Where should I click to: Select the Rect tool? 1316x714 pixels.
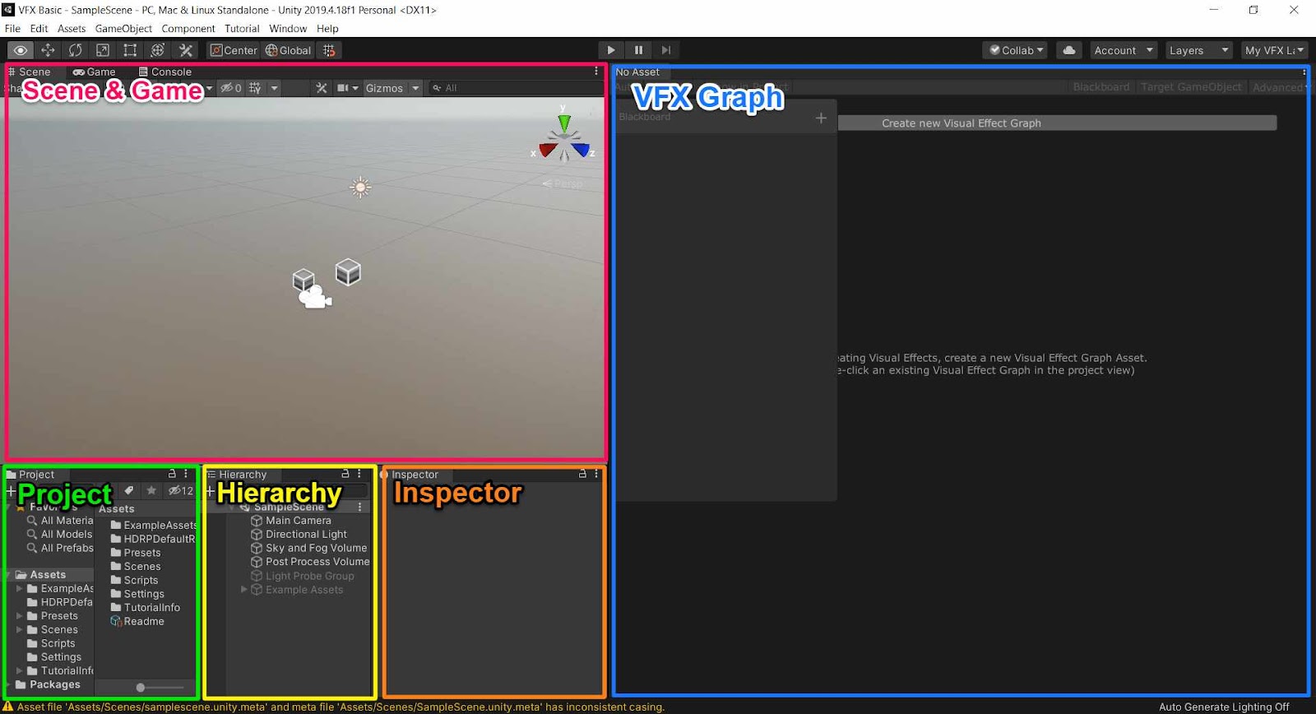(x=130, y=50)
